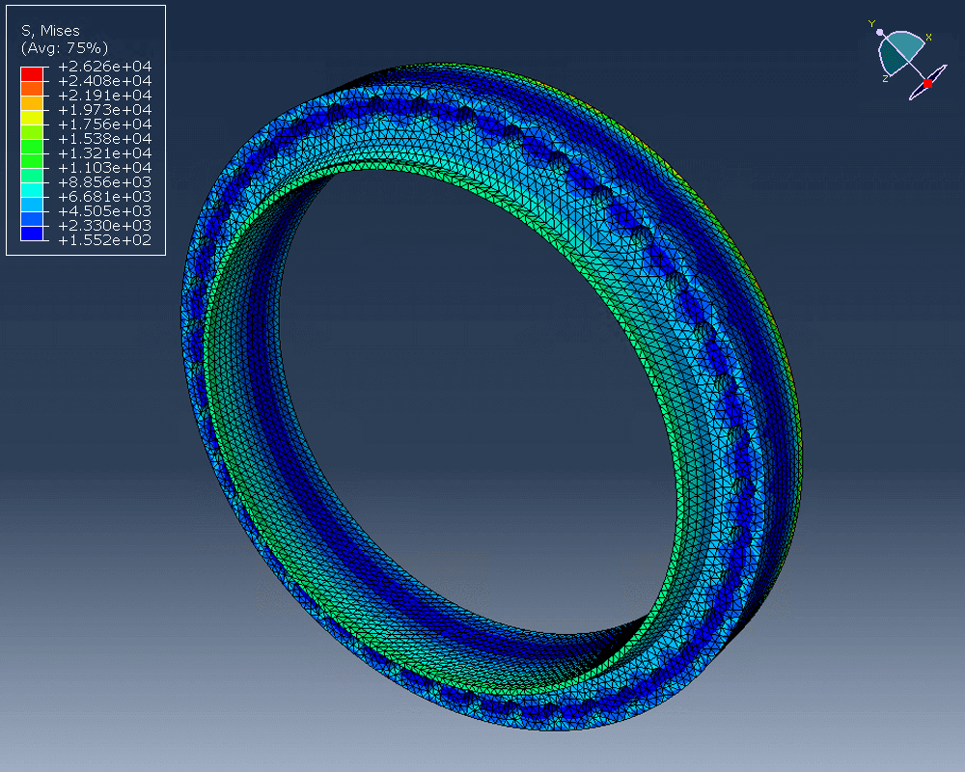The height and width of the screenshot is (772, 965).
Task: Click legend value +1.538e+04
Action: point(104,139)
